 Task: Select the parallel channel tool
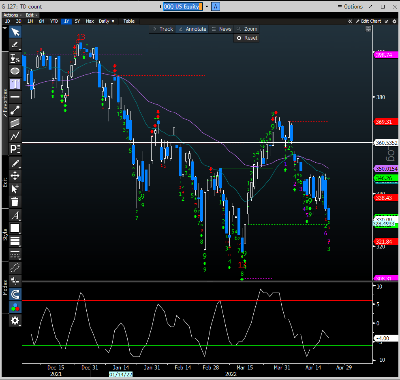15,123
